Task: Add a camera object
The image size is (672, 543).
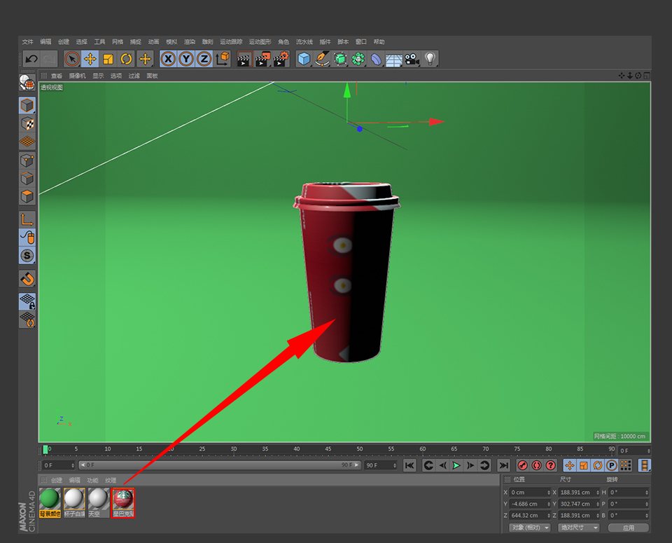Action: coord(412,60)
